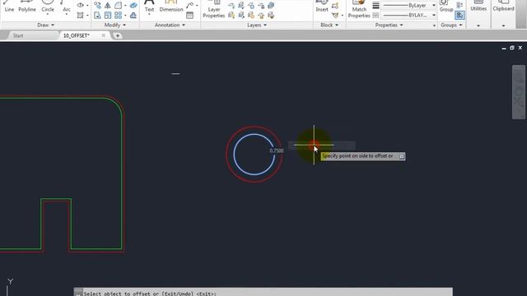
Task: Click the viewport minus control label
Action: (175, 73)
